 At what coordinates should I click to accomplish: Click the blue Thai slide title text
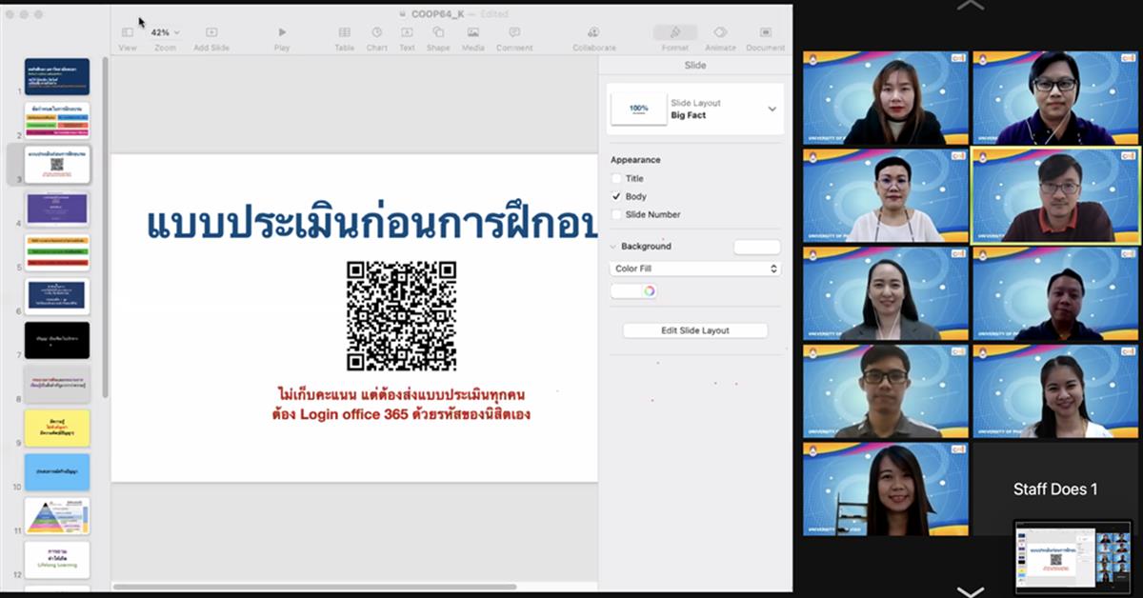[372, 222]
